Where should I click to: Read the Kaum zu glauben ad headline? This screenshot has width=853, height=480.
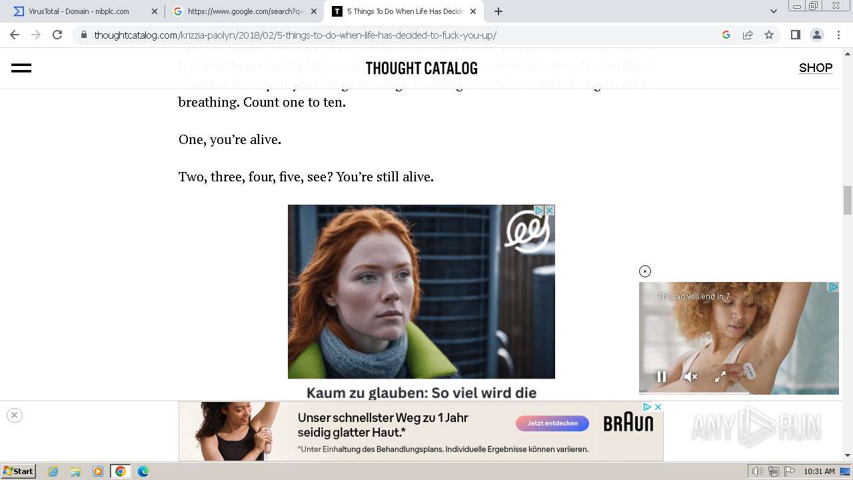coord(421,393)
